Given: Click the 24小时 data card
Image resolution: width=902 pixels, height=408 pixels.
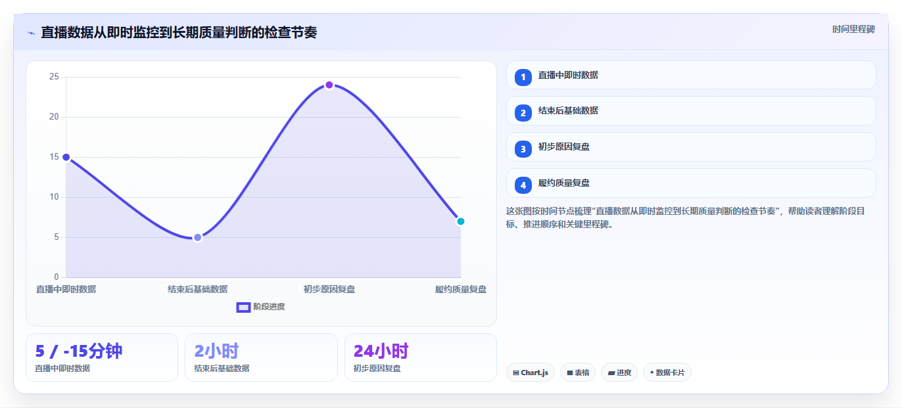Looking at the screenshot, I should pos(421,357).
